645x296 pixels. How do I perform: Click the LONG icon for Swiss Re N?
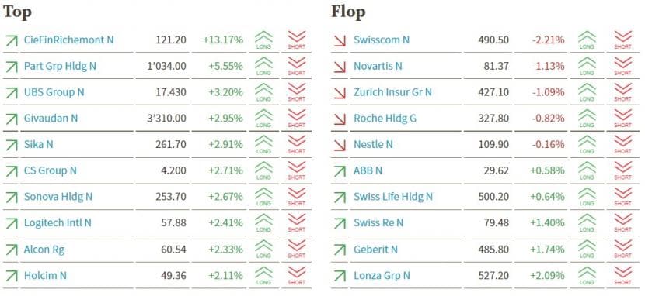tap(587, 222)
